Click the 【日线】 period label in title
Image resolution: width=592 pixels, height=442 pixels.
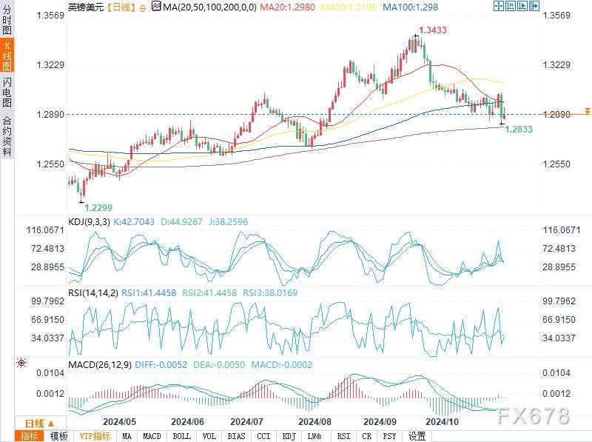coord(121,7)
